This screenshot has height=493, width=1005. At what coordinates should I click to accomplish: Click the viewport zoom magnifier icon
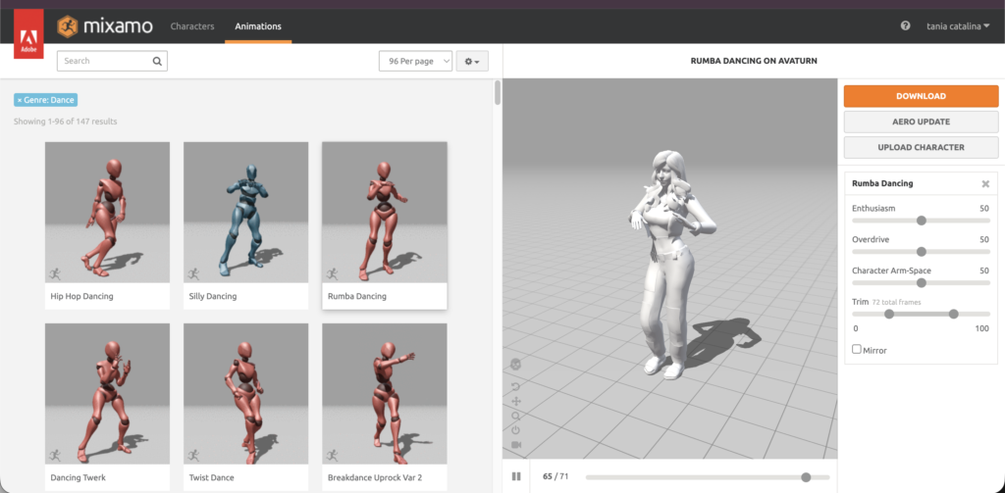(516, 416)
